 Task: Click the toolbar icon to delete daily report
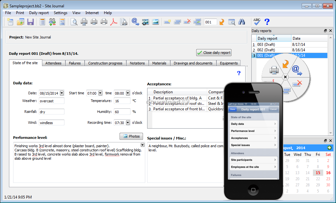(188, 22)
